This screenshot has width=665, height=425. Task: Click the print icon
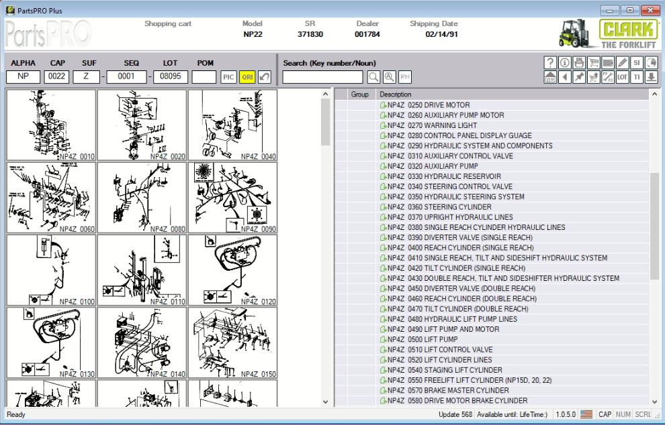(580, 63)
